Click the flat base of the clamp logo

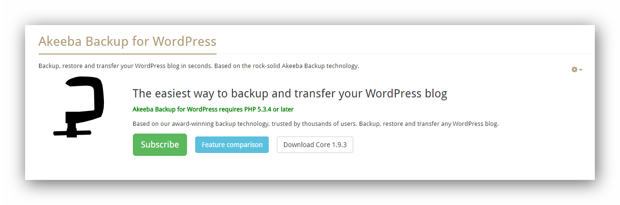[72, 133]
